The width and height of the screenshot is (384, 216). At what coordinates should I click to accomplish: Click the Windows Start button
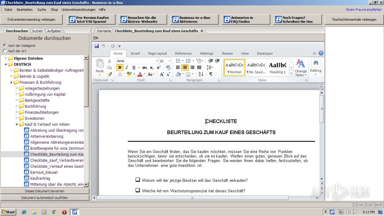coord(8,212)
